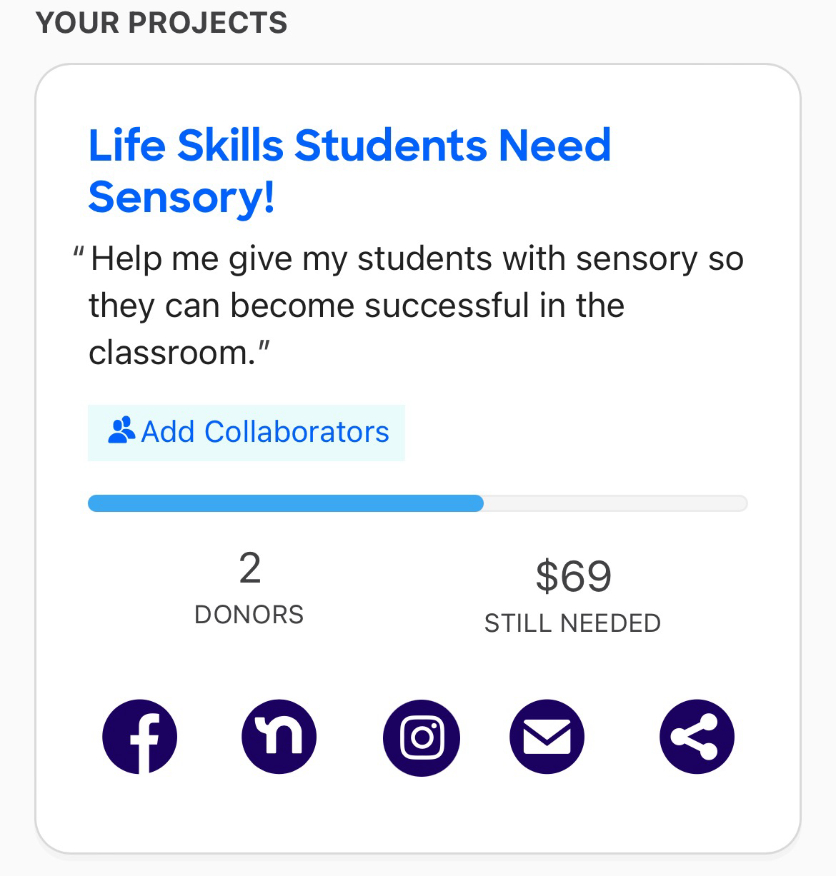The image size is (836, 876).
Task: Click the YOUR PROJECTS section heading
Action: point(161,23)
